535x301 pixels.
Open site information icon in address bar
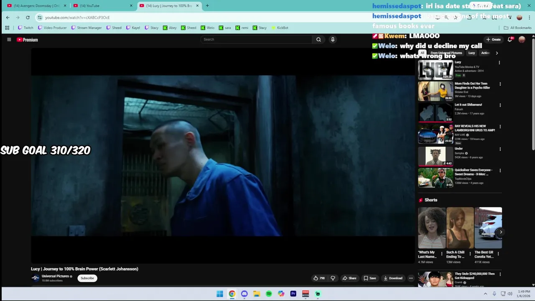point(40,18)
